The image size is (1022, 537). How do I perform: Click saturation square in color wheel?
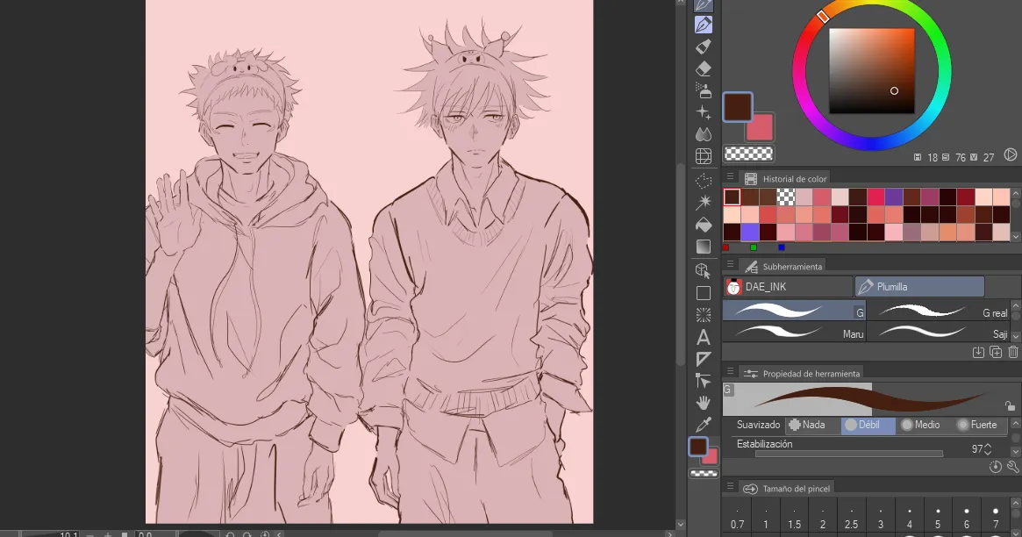[871, 71]
